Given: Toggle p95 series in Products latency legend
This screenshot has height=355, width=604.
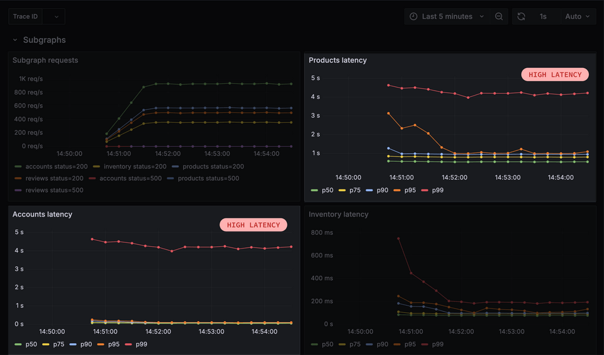Looking at the screenshot, I should pos(410,190).
